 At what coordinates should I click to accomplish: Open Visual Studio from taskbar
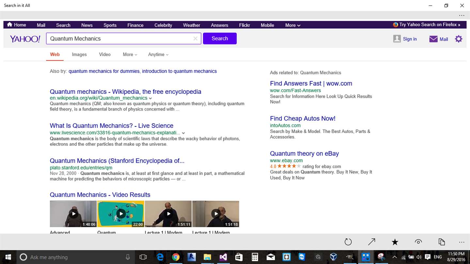click(x=223, y=257)
